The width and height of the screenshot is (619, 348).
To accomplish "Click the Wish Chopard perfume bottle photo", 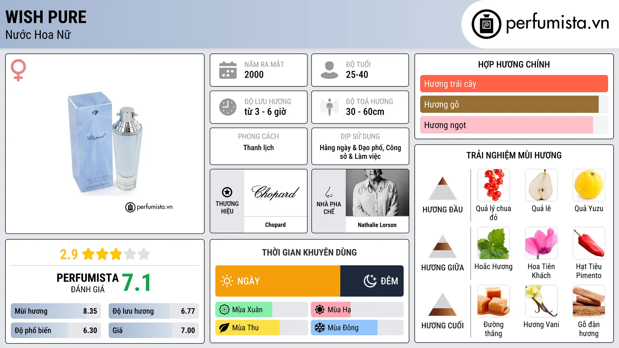I will point(105,143).
